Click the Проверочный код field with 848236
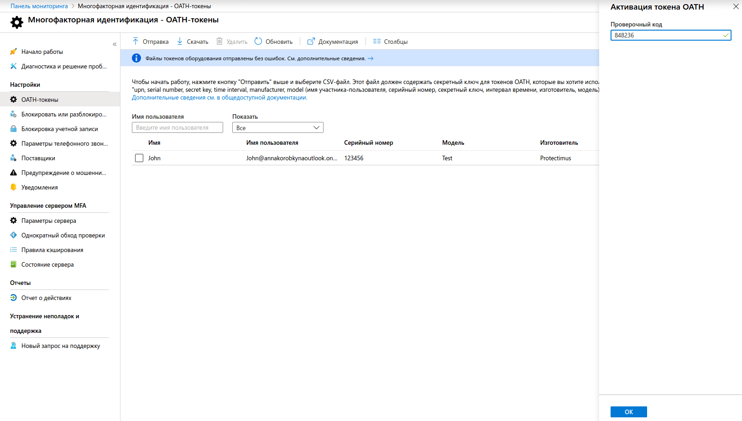The width and height of the screenshot is (742, 421). click(671, 35)
